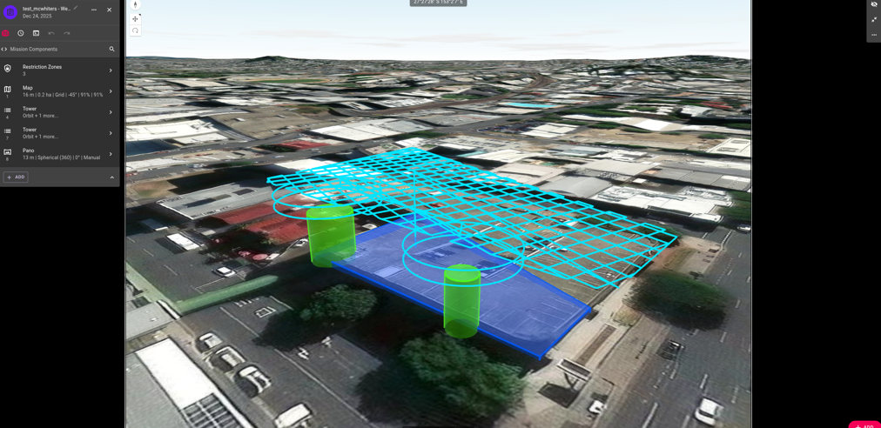881x428 pixels.
Task: Click the purple mission avatar icon
Action: click(10, 12)
